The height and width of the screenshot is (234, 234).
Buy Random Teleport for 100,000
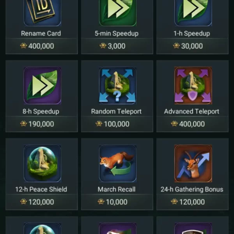coord(117,124)
